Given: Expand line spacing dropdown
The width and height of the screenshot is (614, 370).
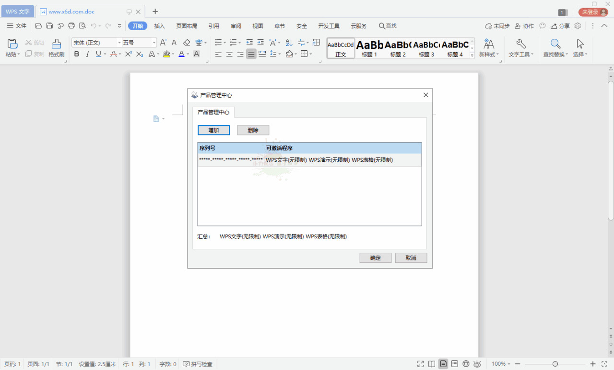Looking at the screenshot, I should [280, 55].
